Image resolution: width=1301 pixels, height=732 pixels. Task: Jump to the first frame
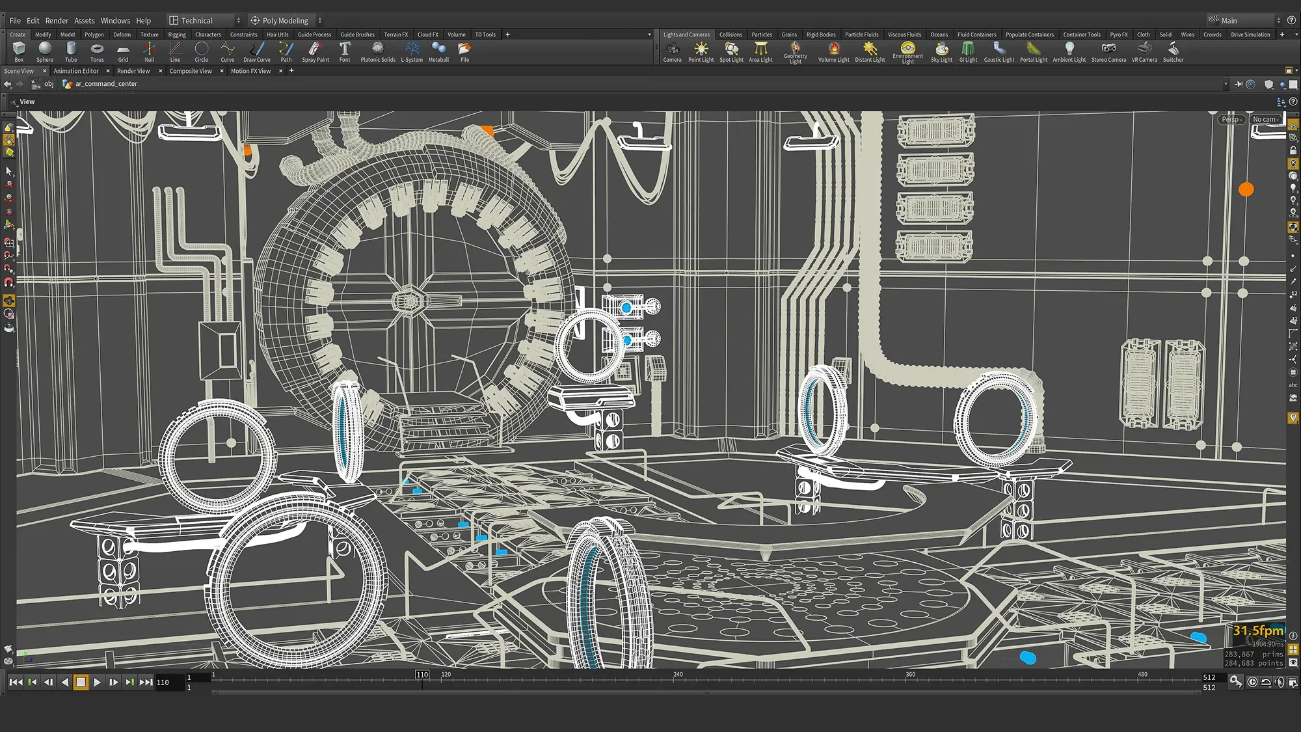(x=16, y=683)
